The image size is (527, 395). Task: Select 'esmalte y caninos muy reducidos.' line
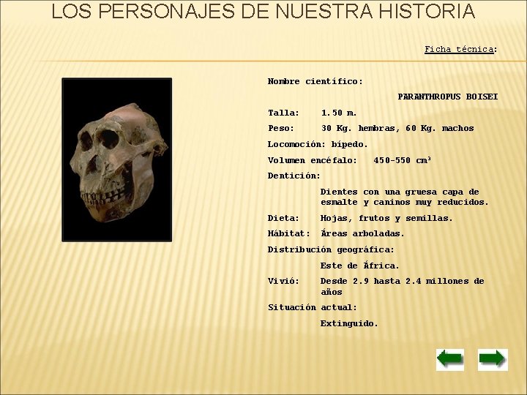[404, 202]
